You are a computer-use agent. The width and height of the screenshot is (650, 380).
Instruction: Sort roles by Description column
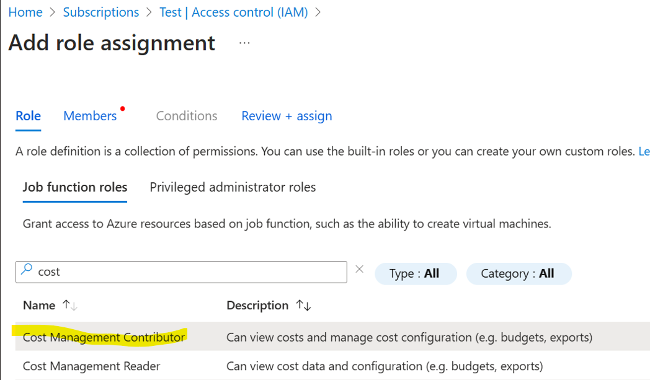tap(303, 306)
